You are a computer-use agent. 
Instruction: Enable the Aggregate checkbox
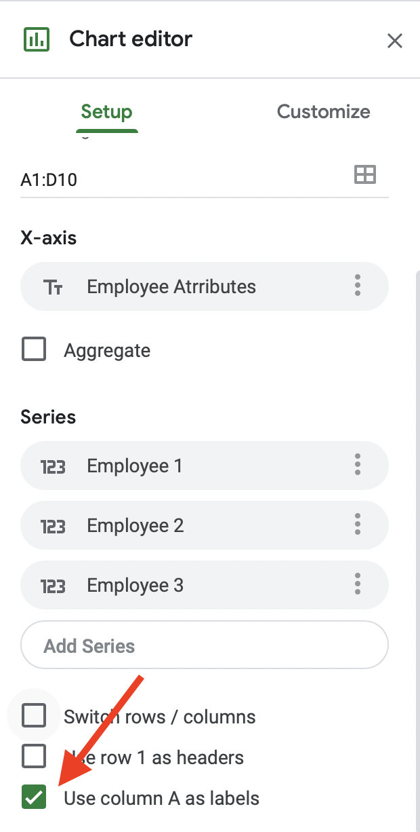click(x=34, y=350)
